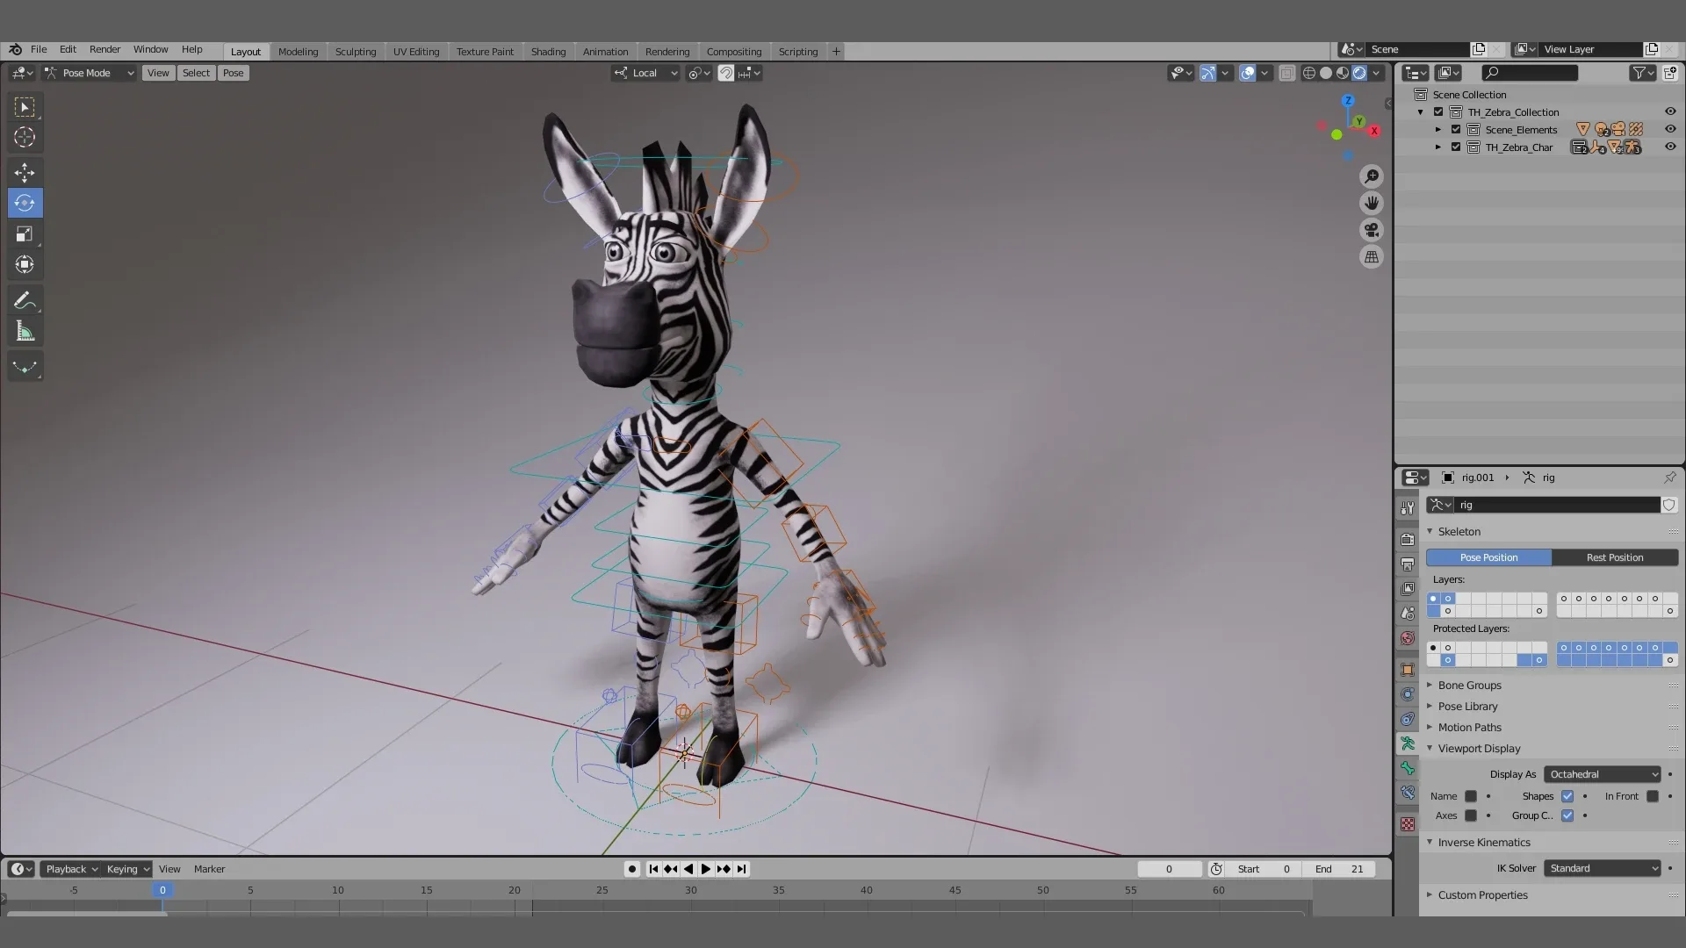Uncheck the Scene_Elements collection checkbox
This screenshot has height=948, width=1686.
click(x=1456, y=129)
